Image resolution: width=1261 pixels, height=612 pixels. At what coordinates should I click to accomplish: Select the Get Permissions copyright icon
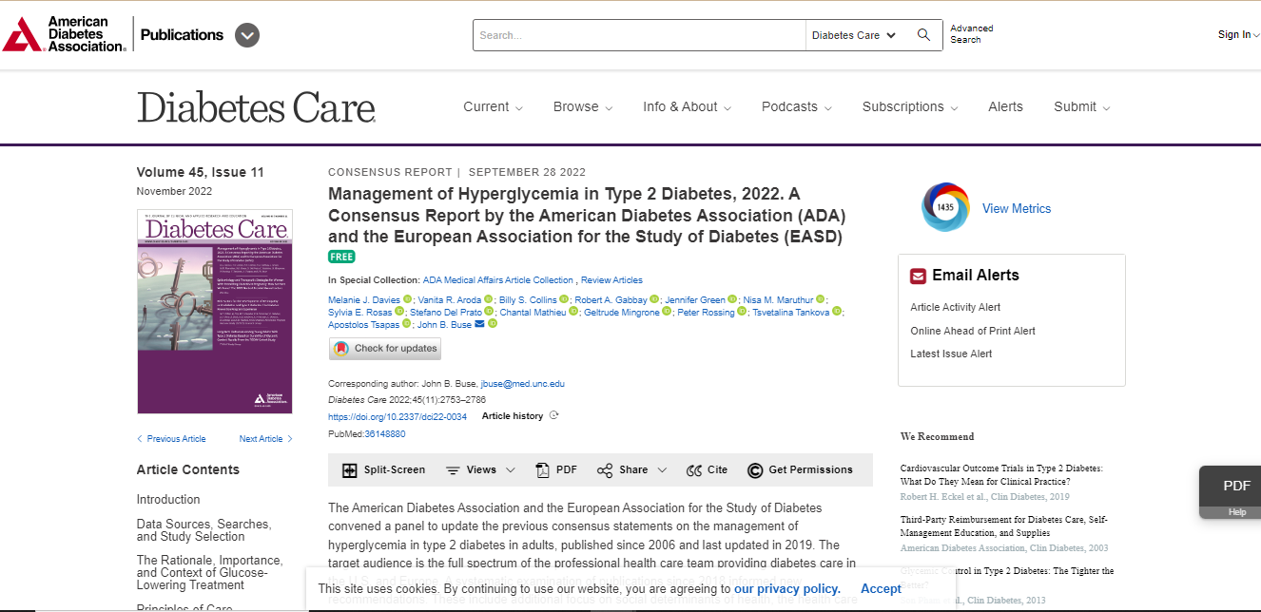pyautogui.click(x=754, y=469)
